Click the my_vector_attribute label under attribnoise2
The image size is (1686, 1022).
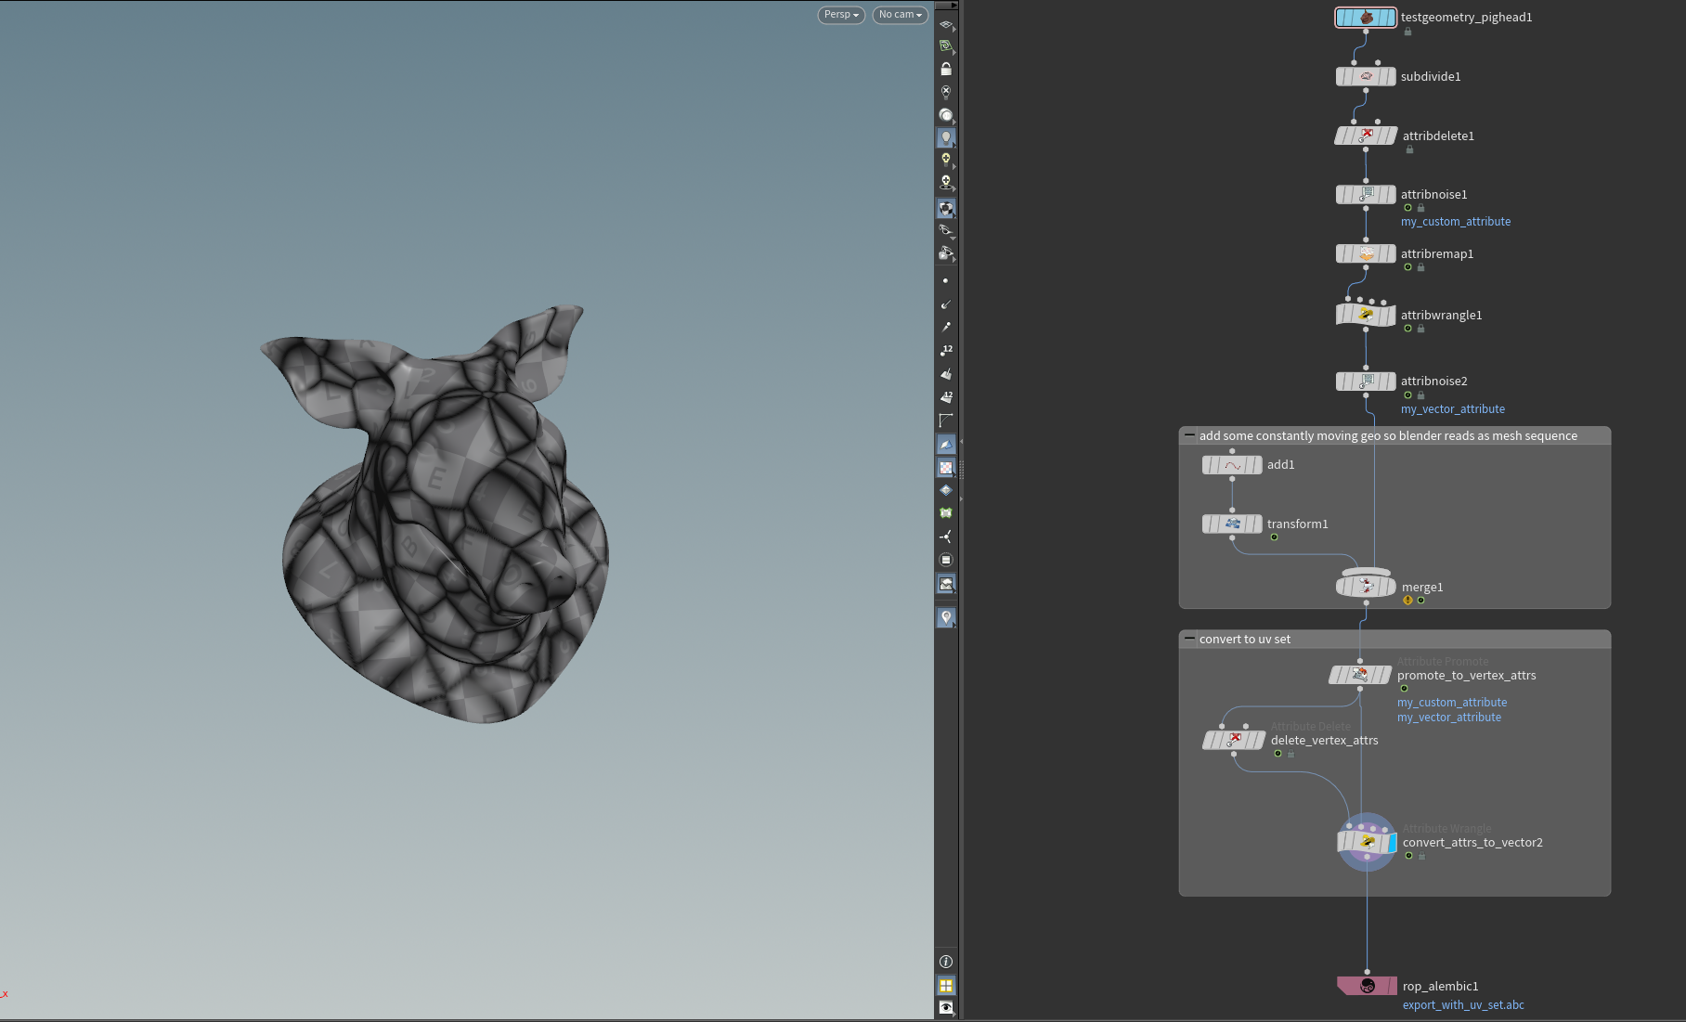pos(1452,409)
